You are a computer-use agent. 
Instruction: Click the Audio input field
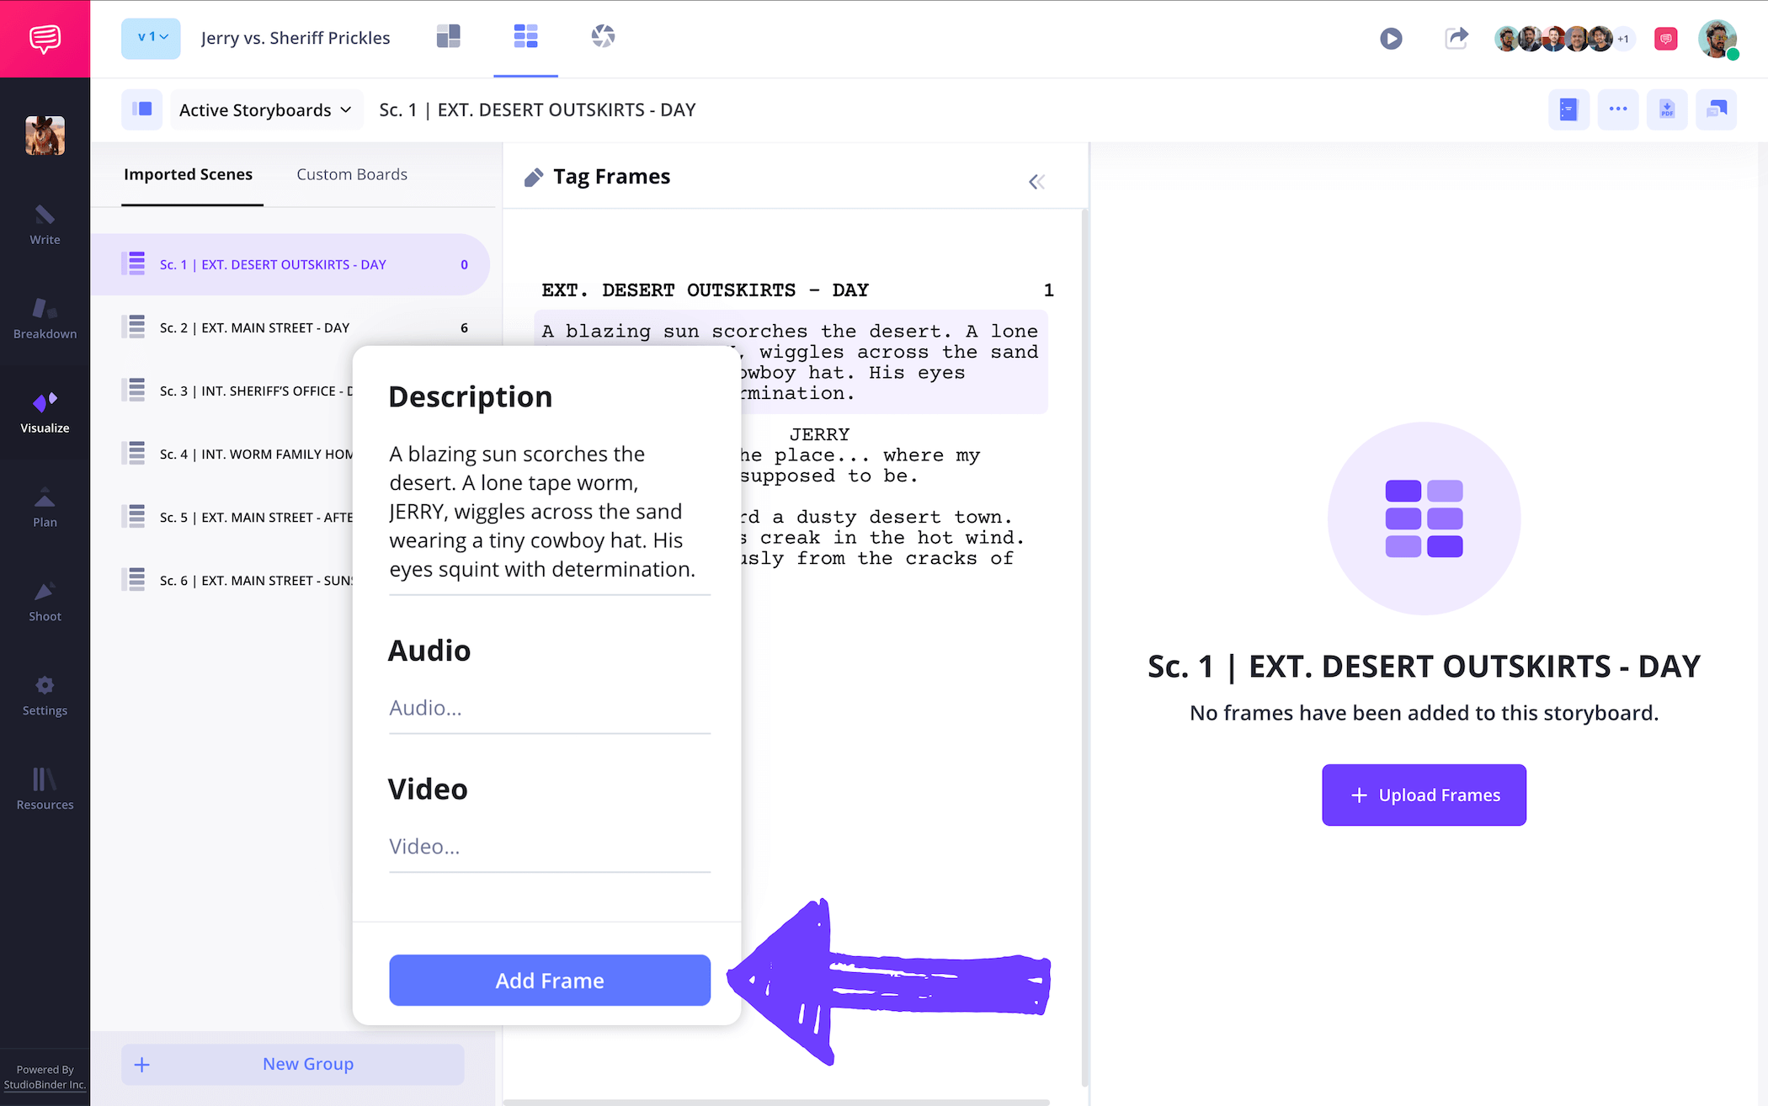coord(549,709)
